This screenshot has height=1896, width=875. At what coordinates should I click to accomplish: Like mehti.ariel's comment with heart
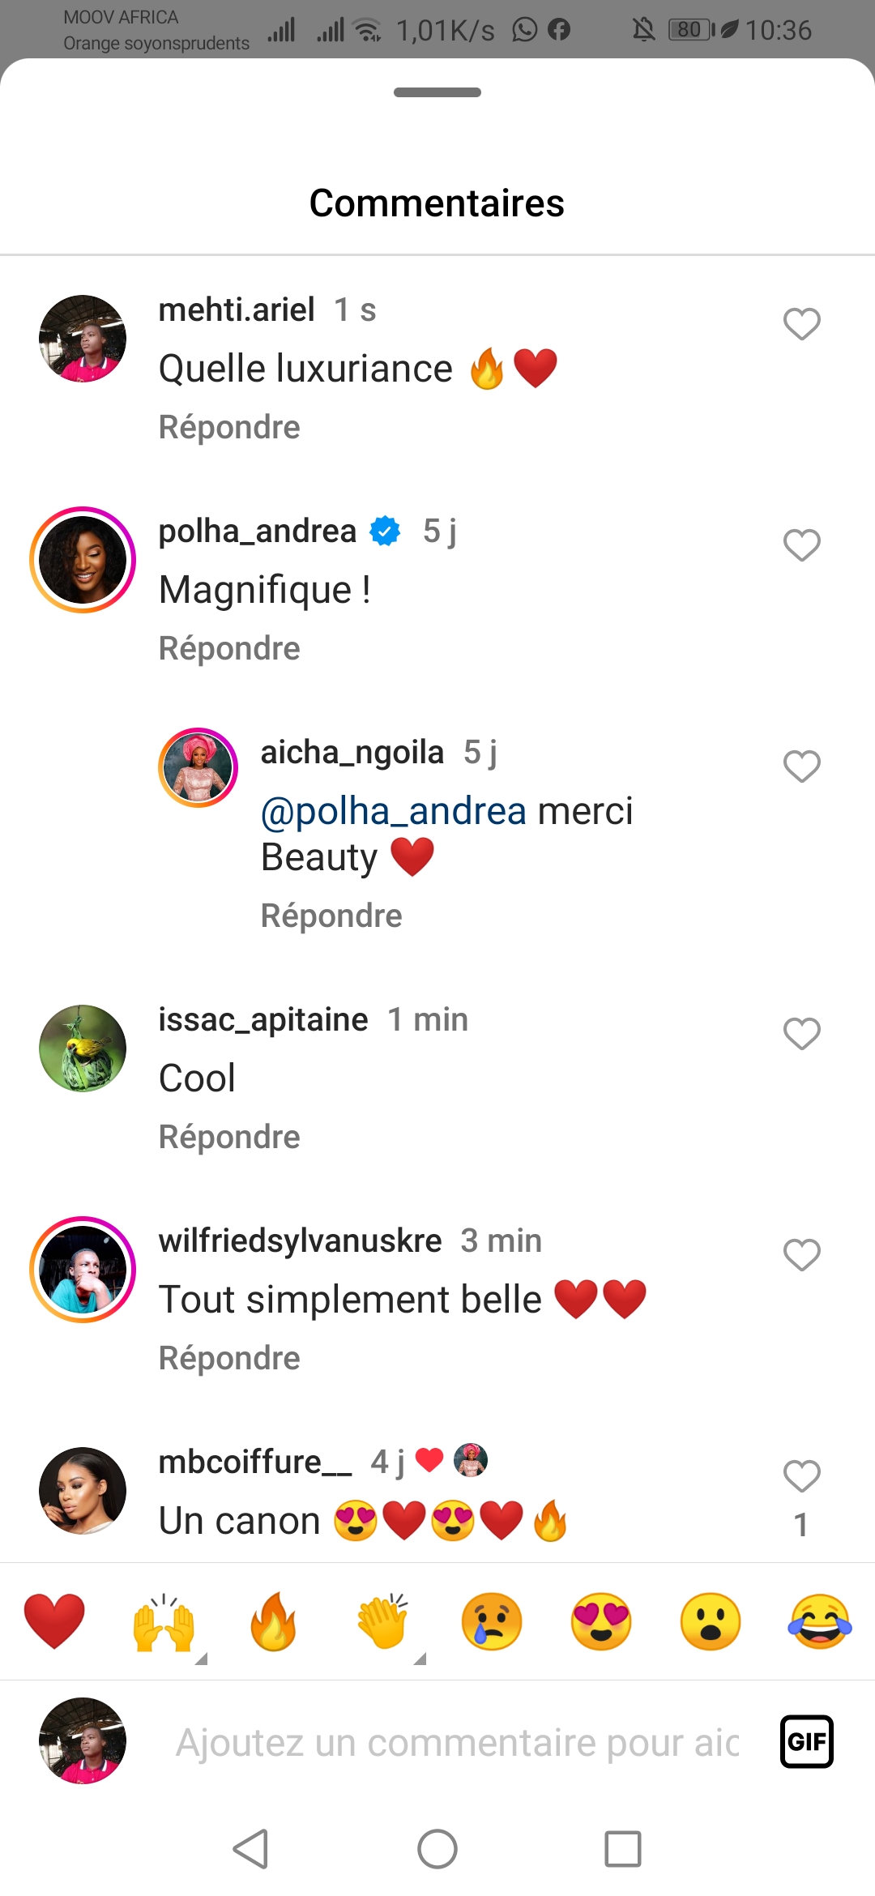click(802, 324)
